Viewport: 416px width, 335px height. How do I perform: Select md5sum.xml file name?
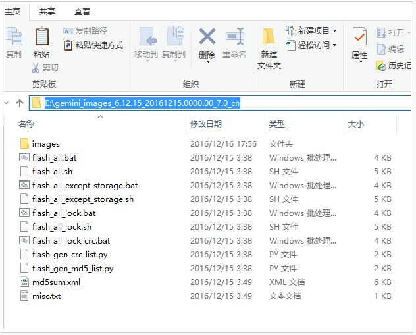56,282
